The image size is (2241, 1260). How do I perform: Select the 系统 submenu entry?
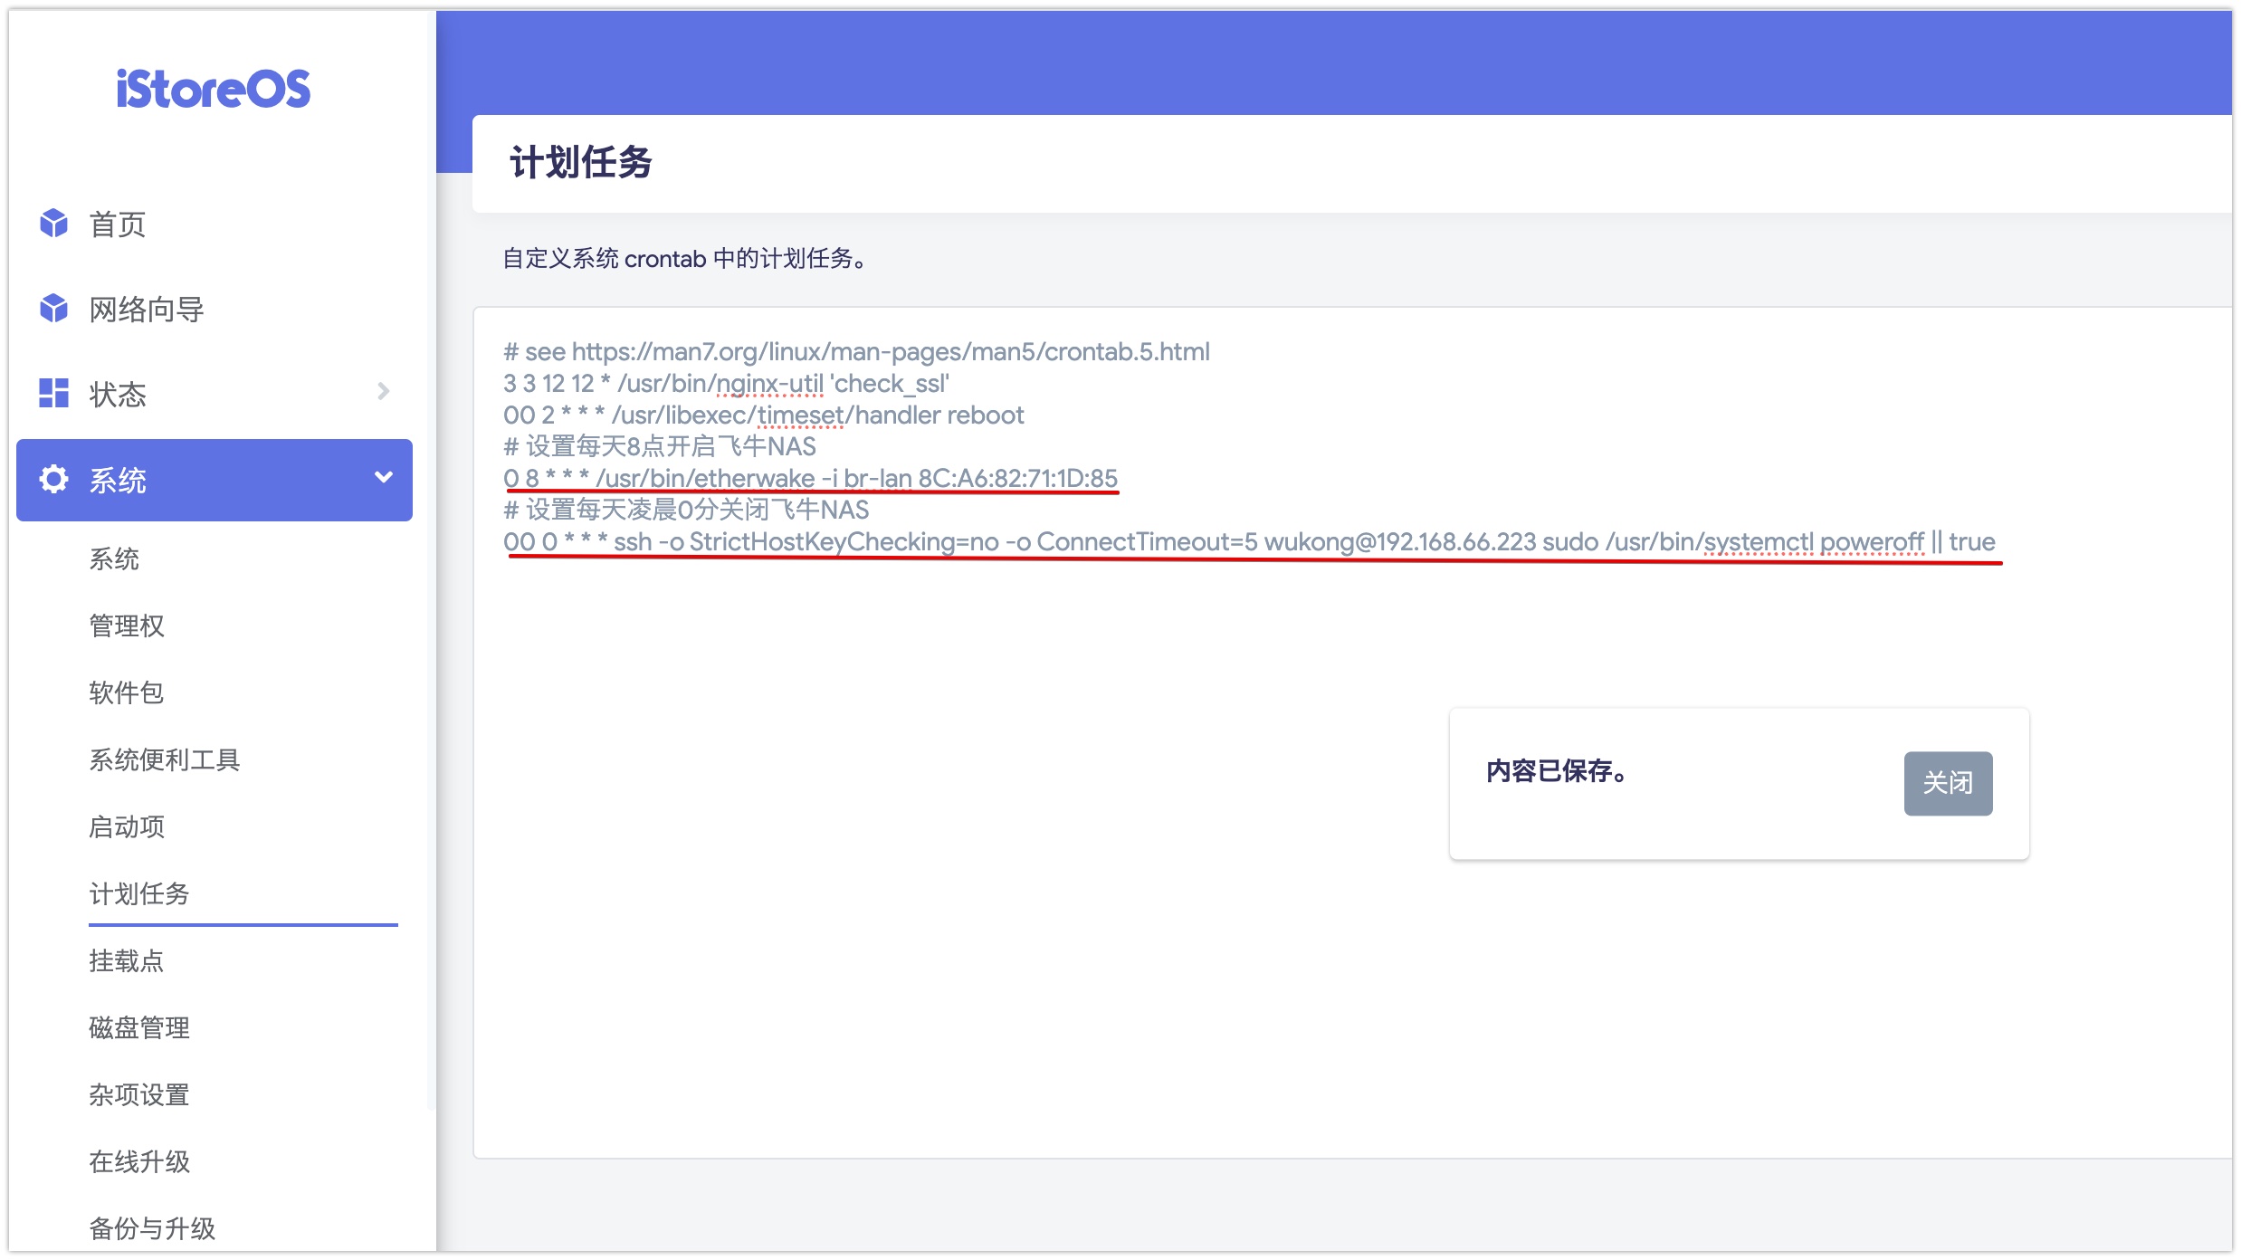[x=114, y=559]
